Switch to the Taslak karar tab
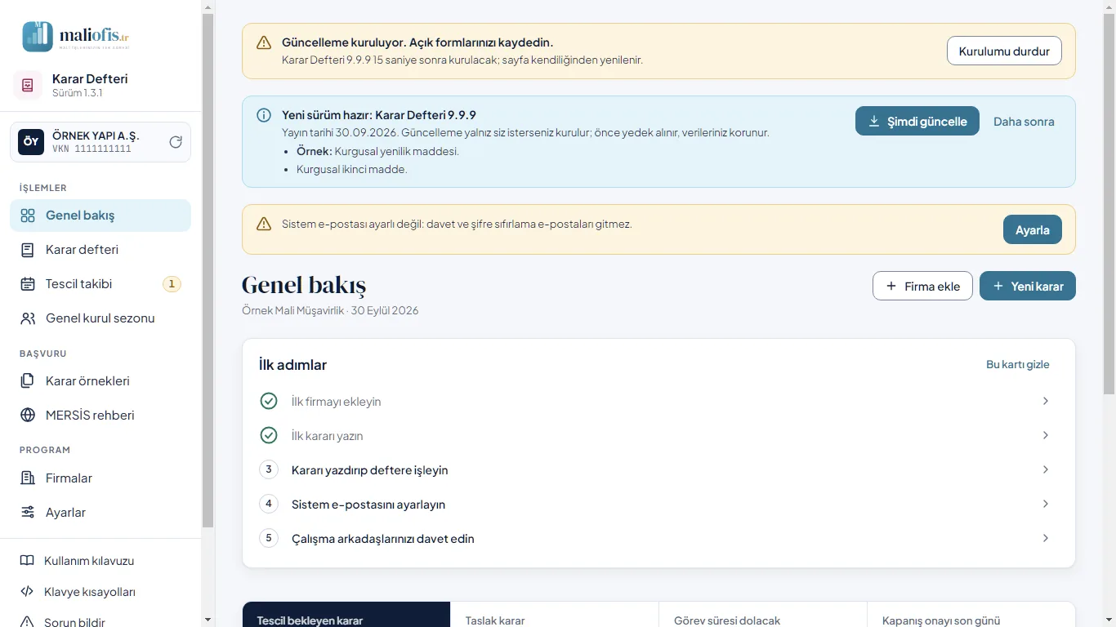The image size is (1116, 627). [x=555, y=615]
